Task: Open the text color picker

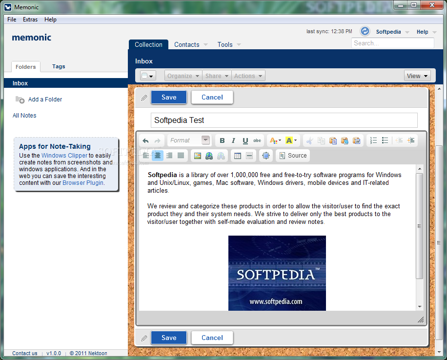Action: [275, 140]
